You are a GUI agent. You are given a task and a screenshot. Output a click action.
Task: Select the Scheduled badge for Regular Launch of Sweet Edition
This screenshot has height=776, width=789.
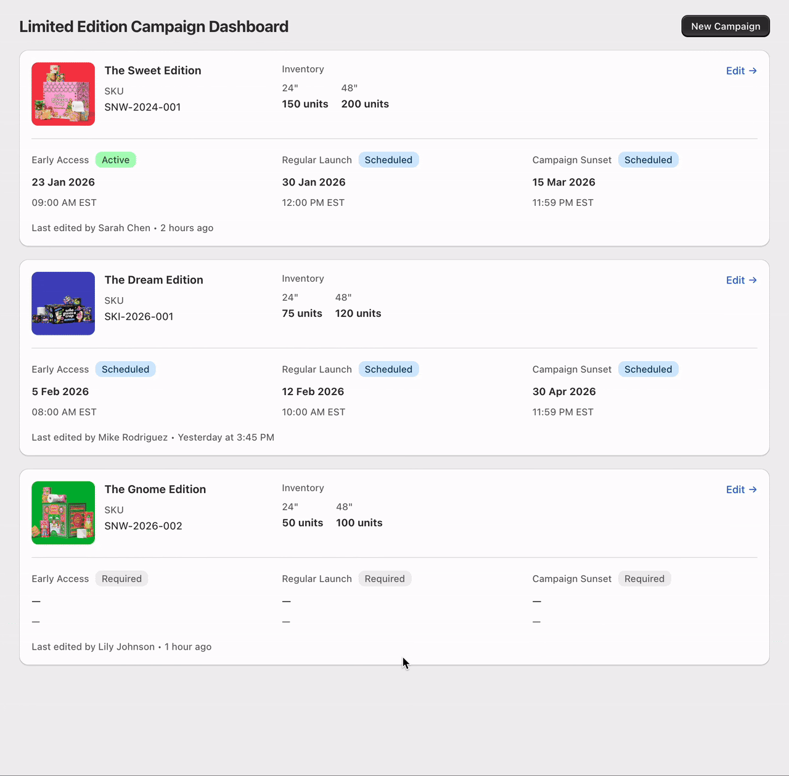coord(388,160)
